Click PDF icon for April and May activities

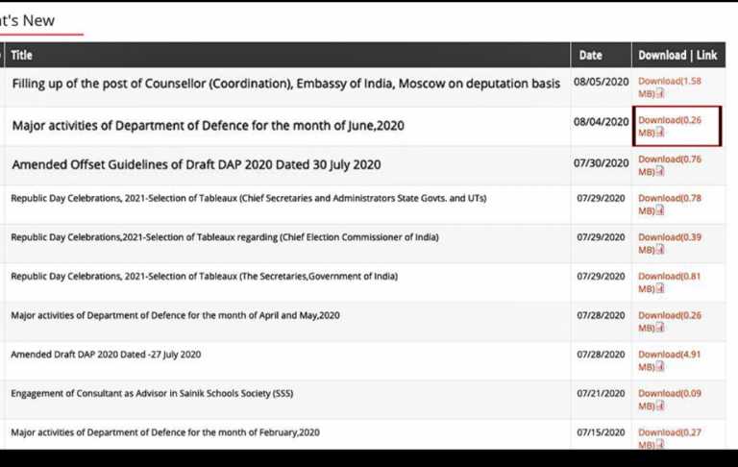(660, 328)
